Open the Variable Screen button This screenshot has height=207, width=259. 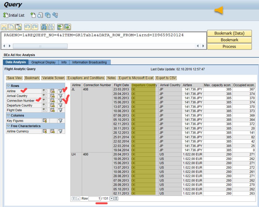[53, 78]
